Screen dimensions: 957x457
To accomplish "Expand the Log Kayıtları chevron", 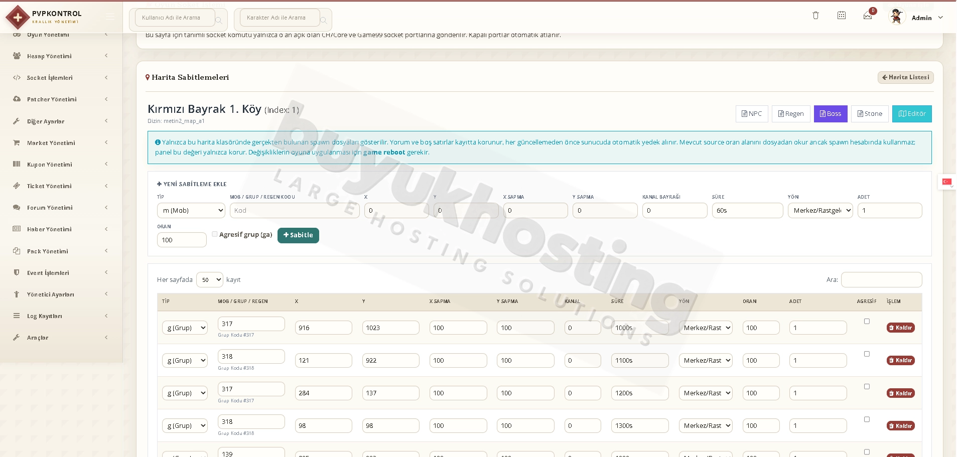I will point(106,316).
